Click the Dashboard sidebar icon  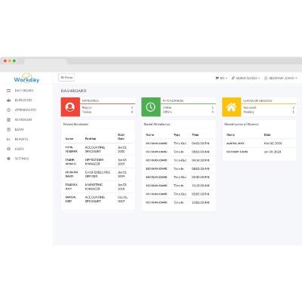[x=9, y=91]
